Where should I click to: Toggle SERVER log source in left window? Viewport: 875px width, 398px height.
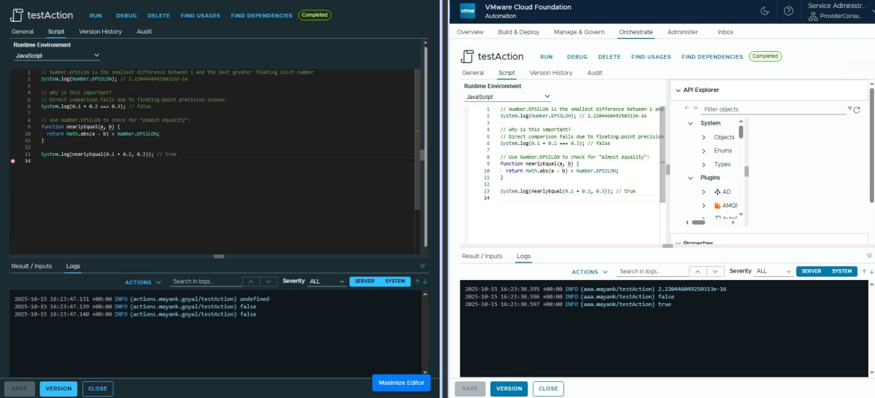(364, 281)
